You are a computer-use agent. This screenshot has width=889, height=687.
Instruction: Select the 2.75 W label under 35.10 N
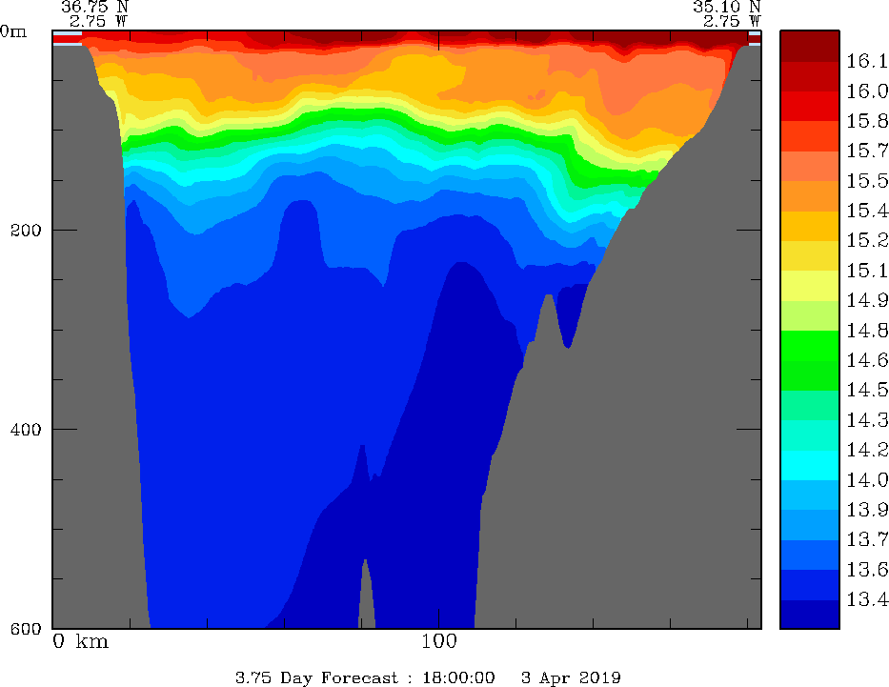pos(732,22)
